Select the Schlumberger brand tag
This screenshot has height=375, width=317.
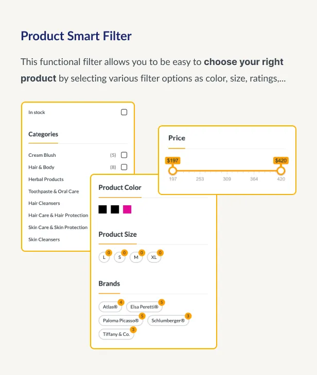[x=168, y=320]
